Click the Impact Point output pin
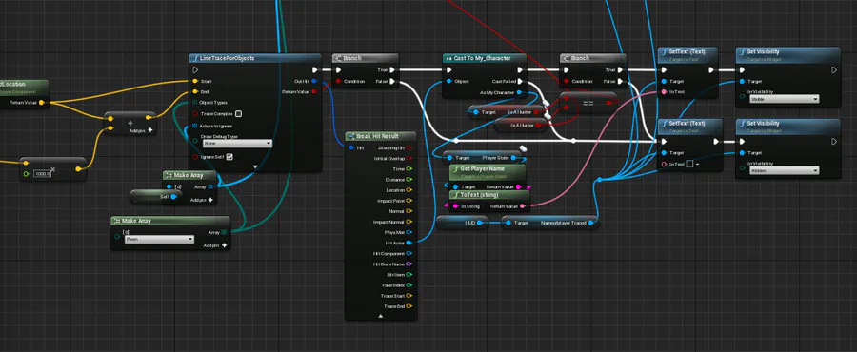The image size is (857, 352). (x=409, y=201)
